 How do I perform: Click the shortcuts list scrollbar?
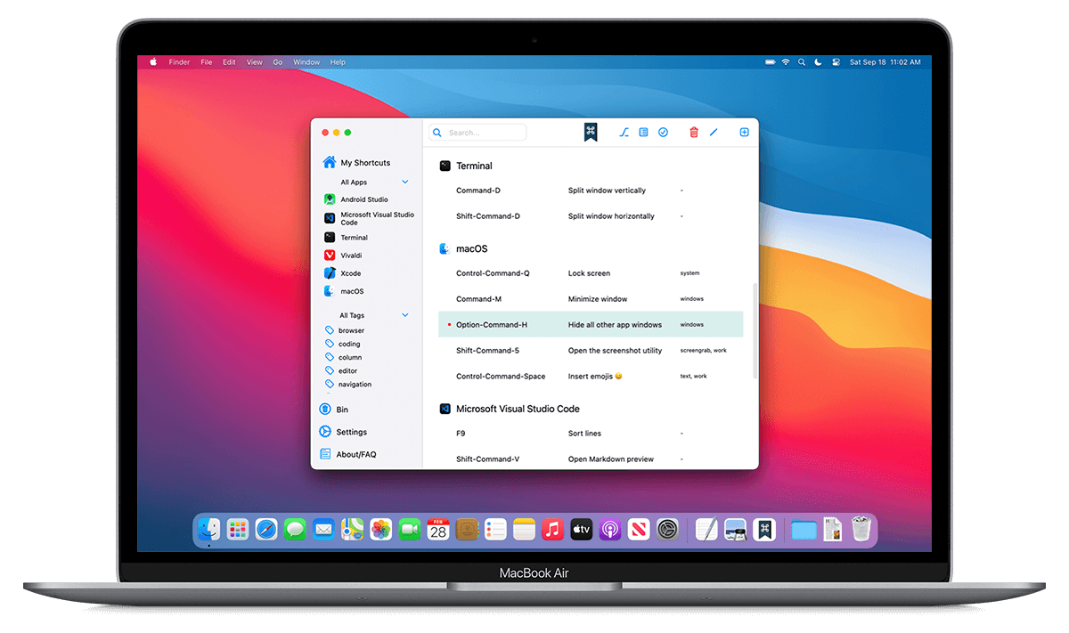click(x=755, y=331)
